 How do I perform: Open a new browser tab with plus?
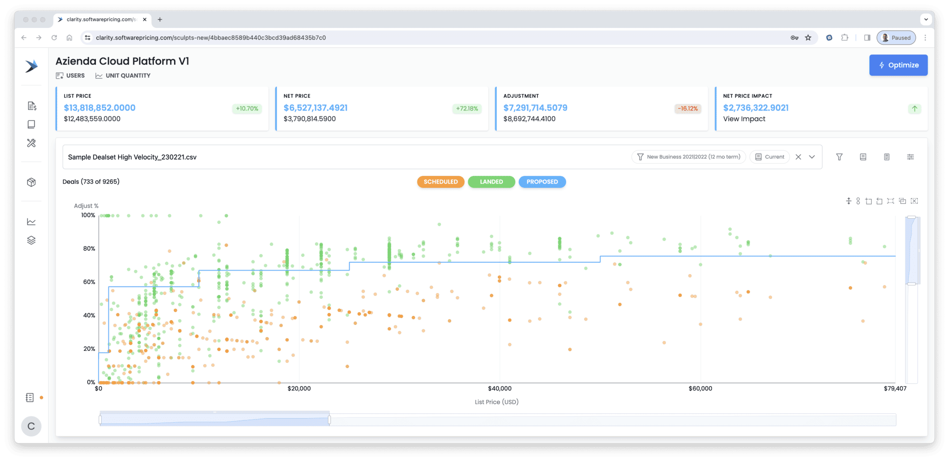[x=160, y=19]
